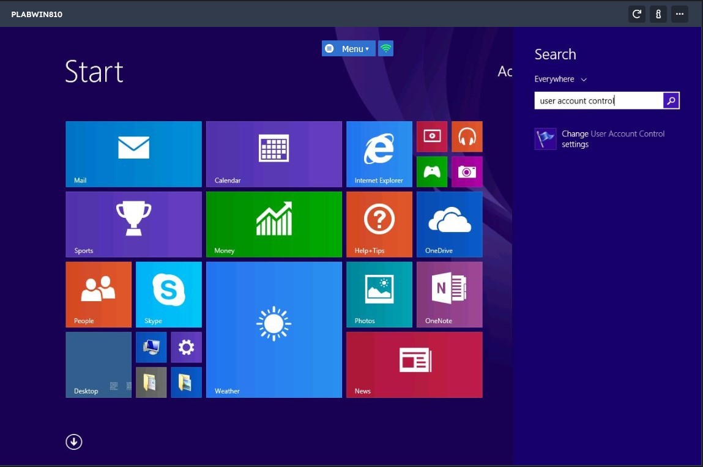The image size is (703, 467).
Task: Click the green signal strength icon
Action: point(385,48)
